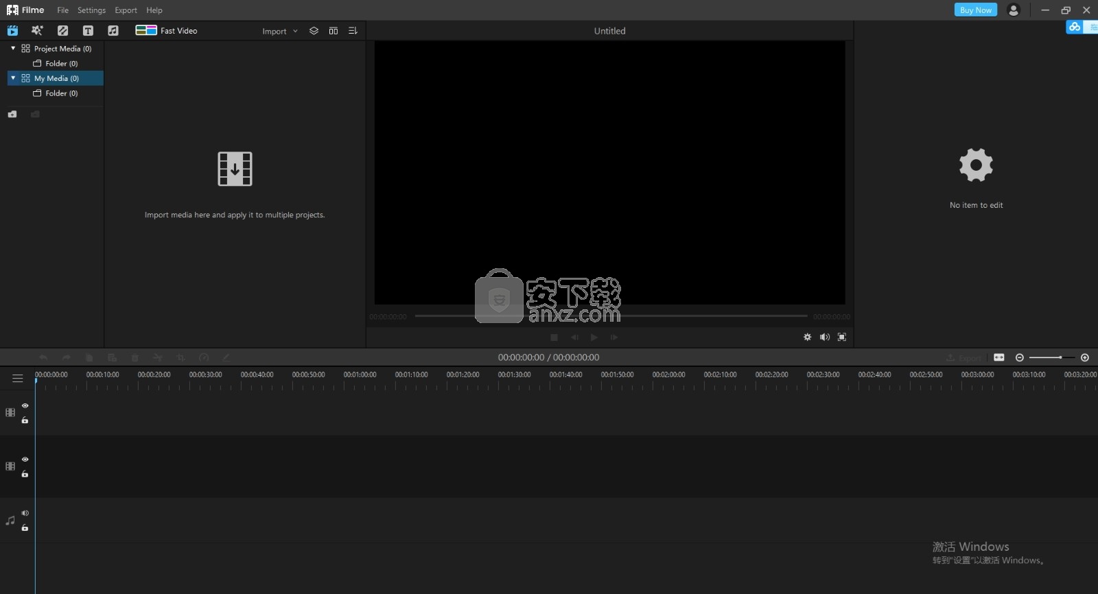Open the File menu

[x=62, y=10]
